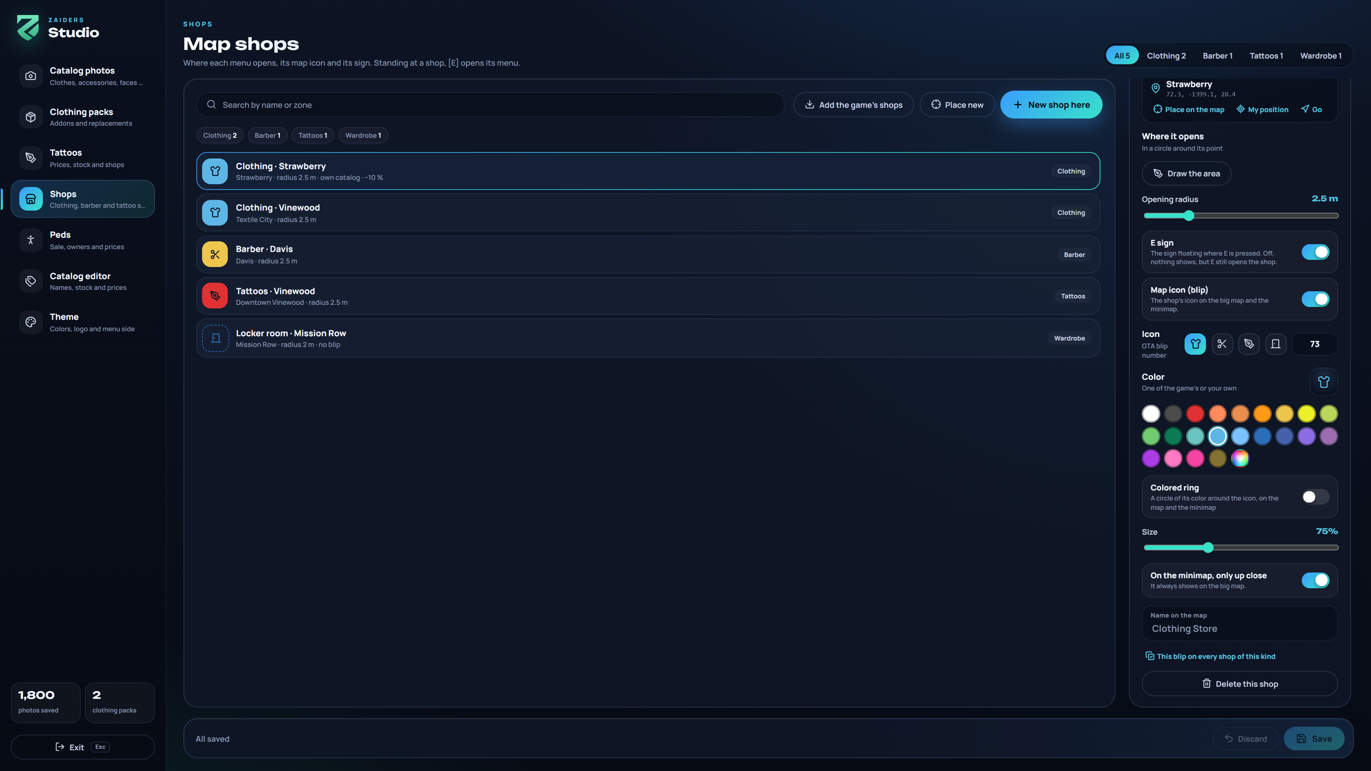The height and width of the screenshot is (771, 1371).
Task: Select the scissors blip icon option
Action: tap(1222, 344)
